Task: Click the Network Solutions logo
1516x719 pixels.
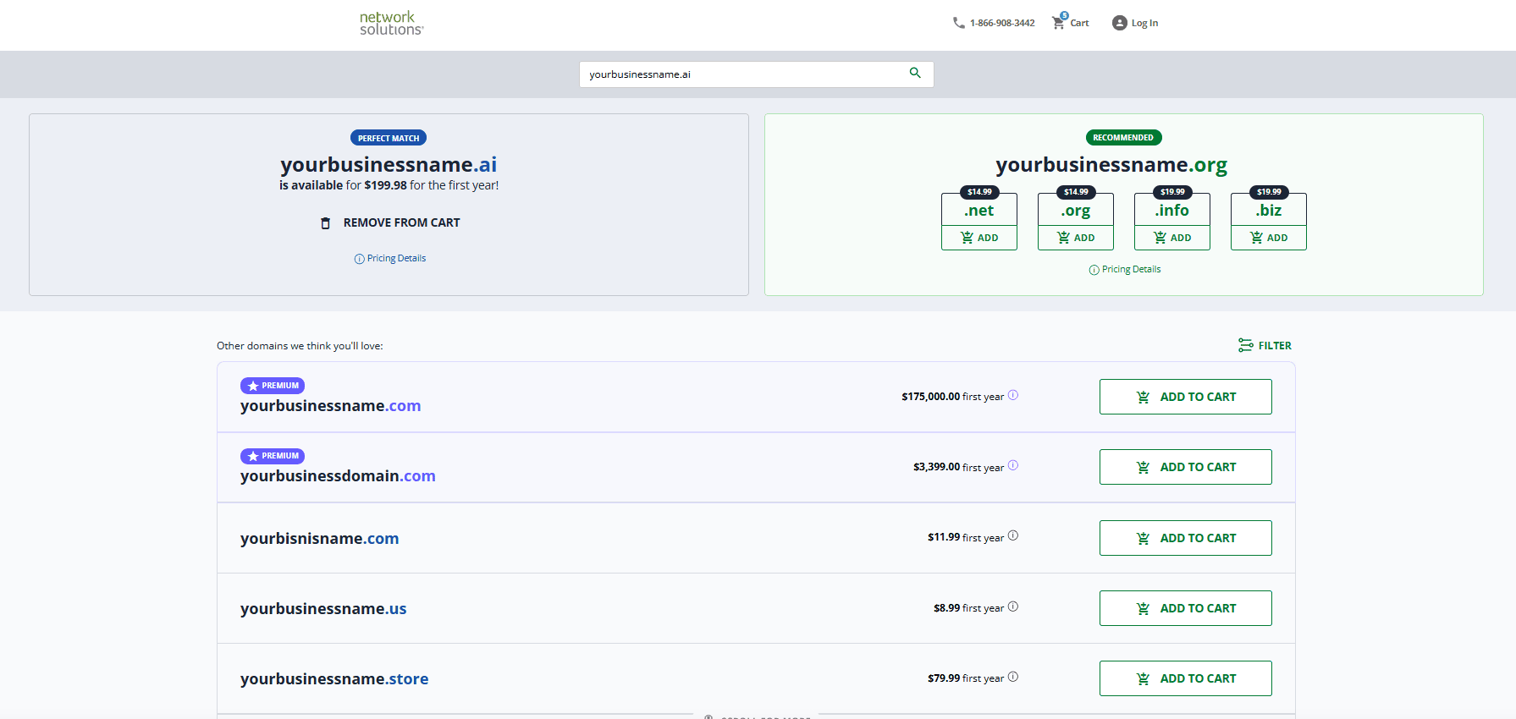Action: coord(391,23)
